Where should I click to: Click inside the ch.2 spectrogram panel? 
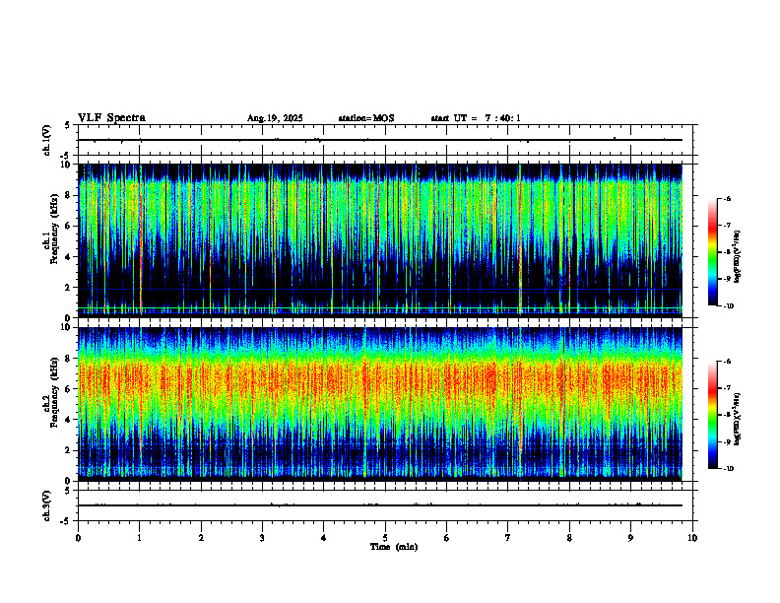coord(380,404)
